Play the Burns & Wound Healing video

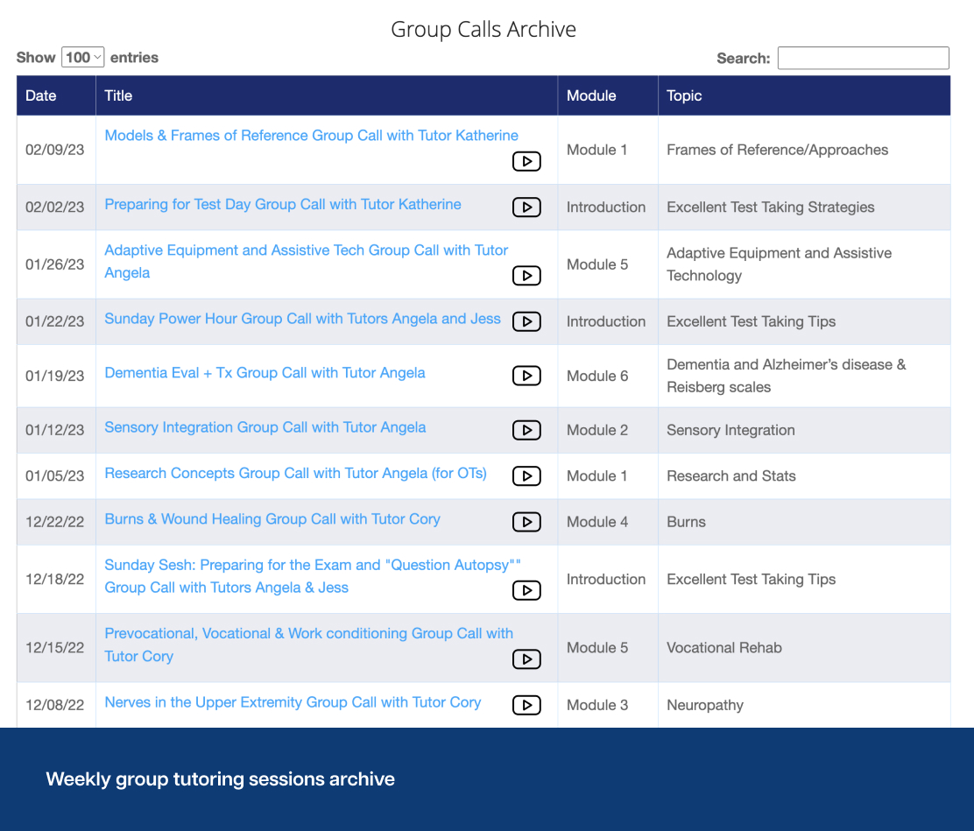[526, 522]
